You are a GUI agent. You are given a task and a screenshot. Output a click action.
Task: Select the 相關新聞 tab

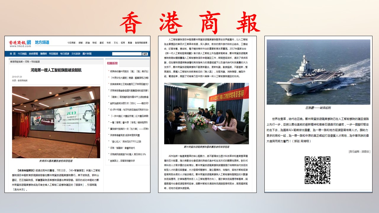[x=112, y=63]
